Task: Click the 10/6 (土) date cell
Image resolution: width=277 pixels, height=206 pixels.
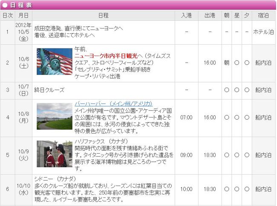Action: (24, 63)
